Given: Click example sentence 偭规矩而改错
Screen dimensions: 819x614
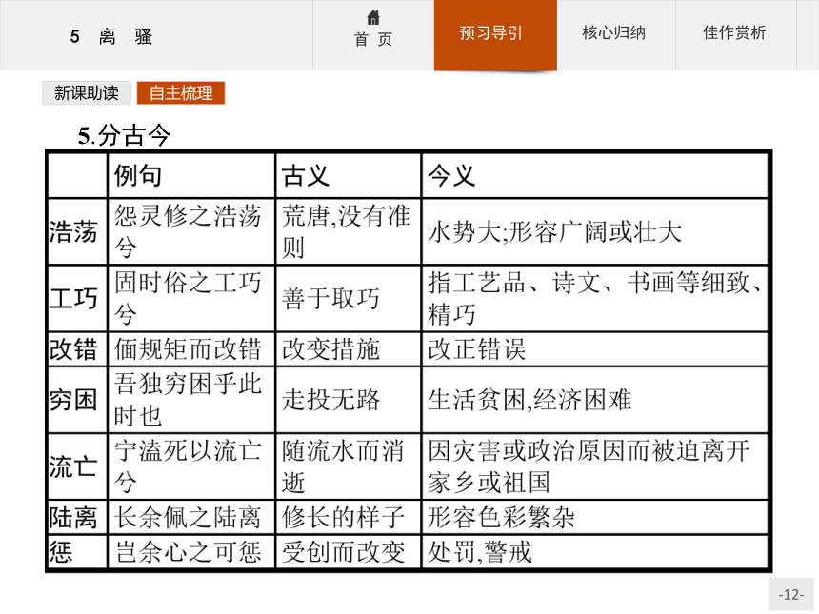Looking at the screenshot, I should 188,348.
